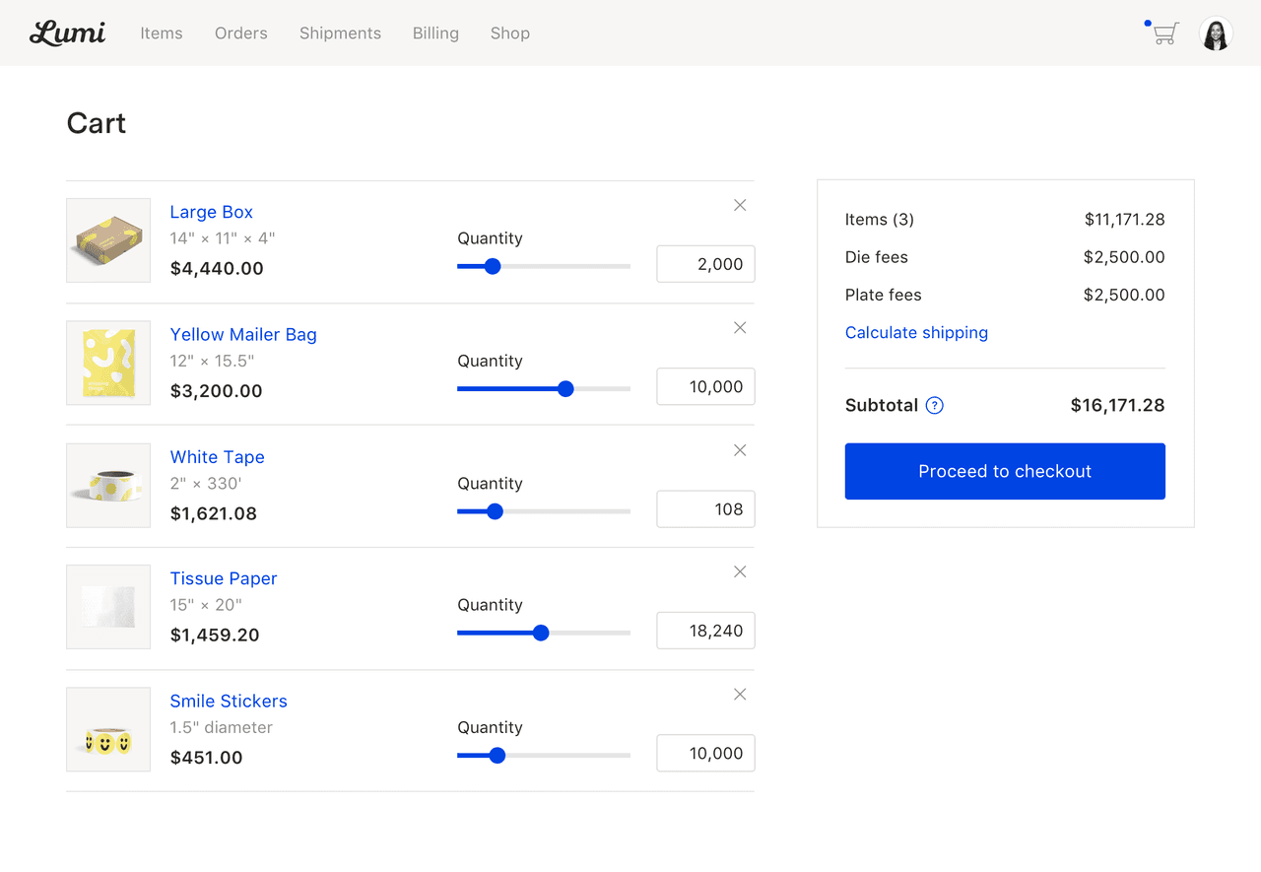The height and width of the screenshot is (872, 1261).
Task: Open the shopping cart icon
Action: coord(1164,34)
